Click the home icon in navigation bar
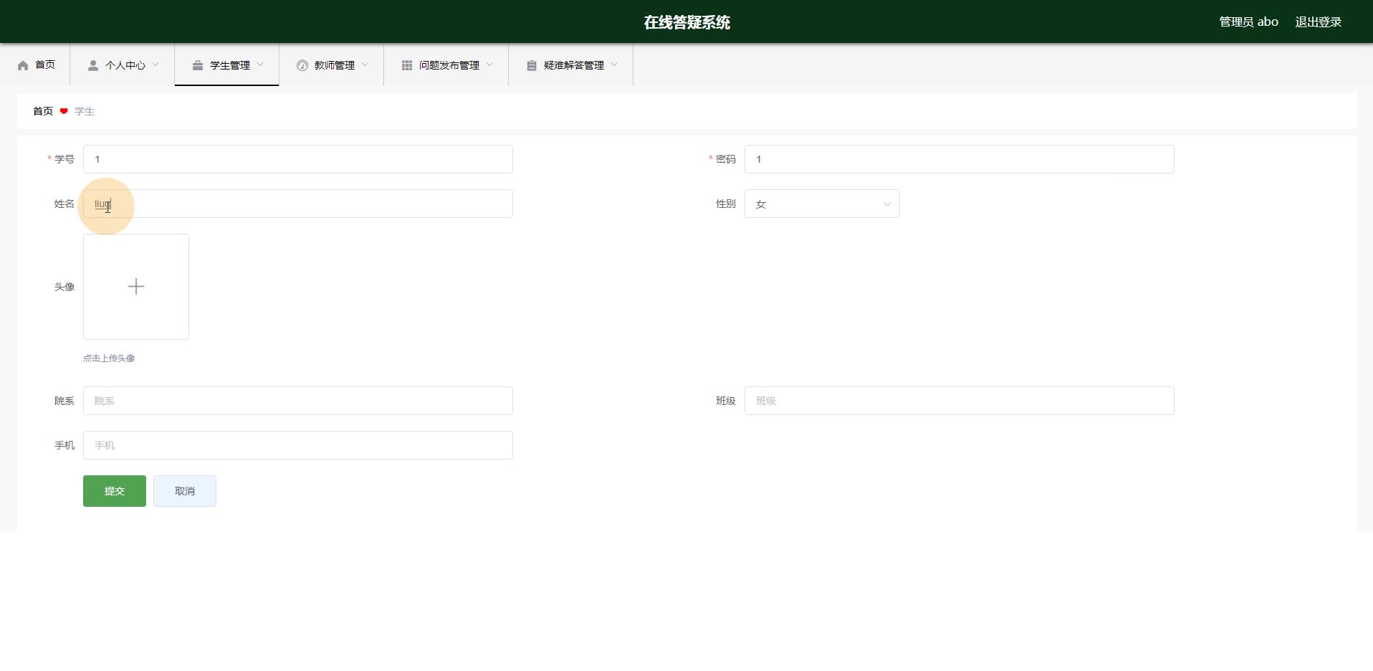This screenshot has height=671, width=1373. pyautogui.click(x=23, y=65)
